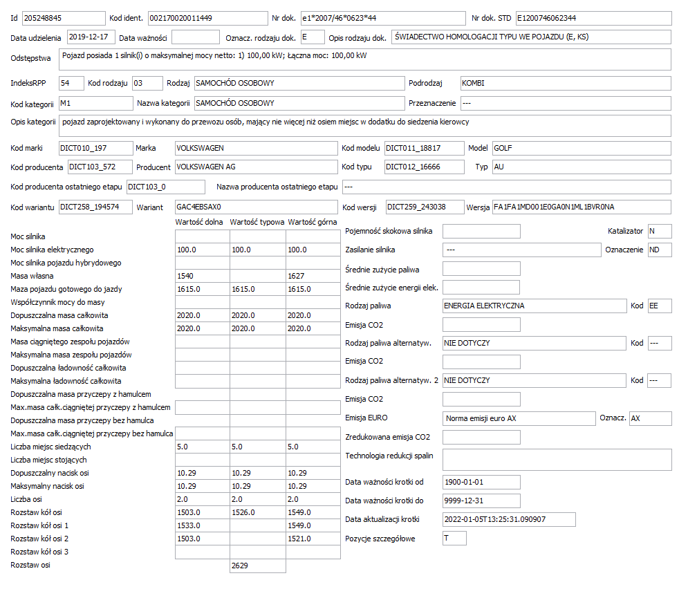Click Rozstaw kół osi 2 upper value 1521.0
Image resolution: width=697 pixels, height=607 pixels.
click(x=313, y=539)
